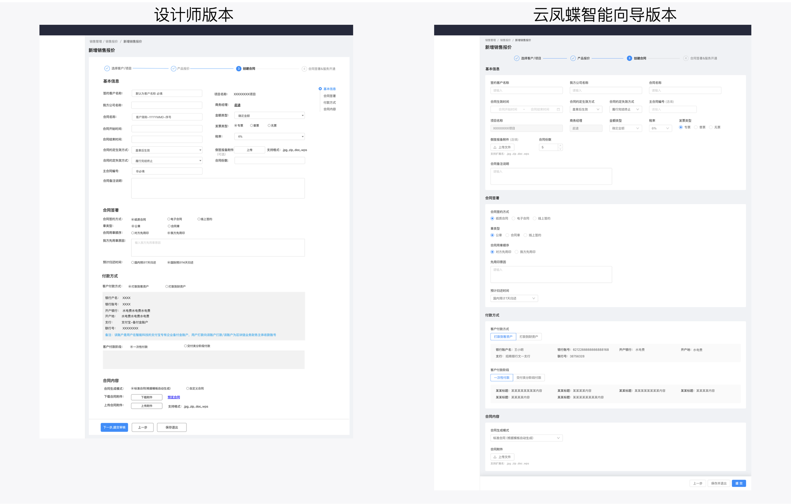Select 我方先用印 radio in 智能向导版本
Screen dimensions: 791x504
(x=517, y=252)
